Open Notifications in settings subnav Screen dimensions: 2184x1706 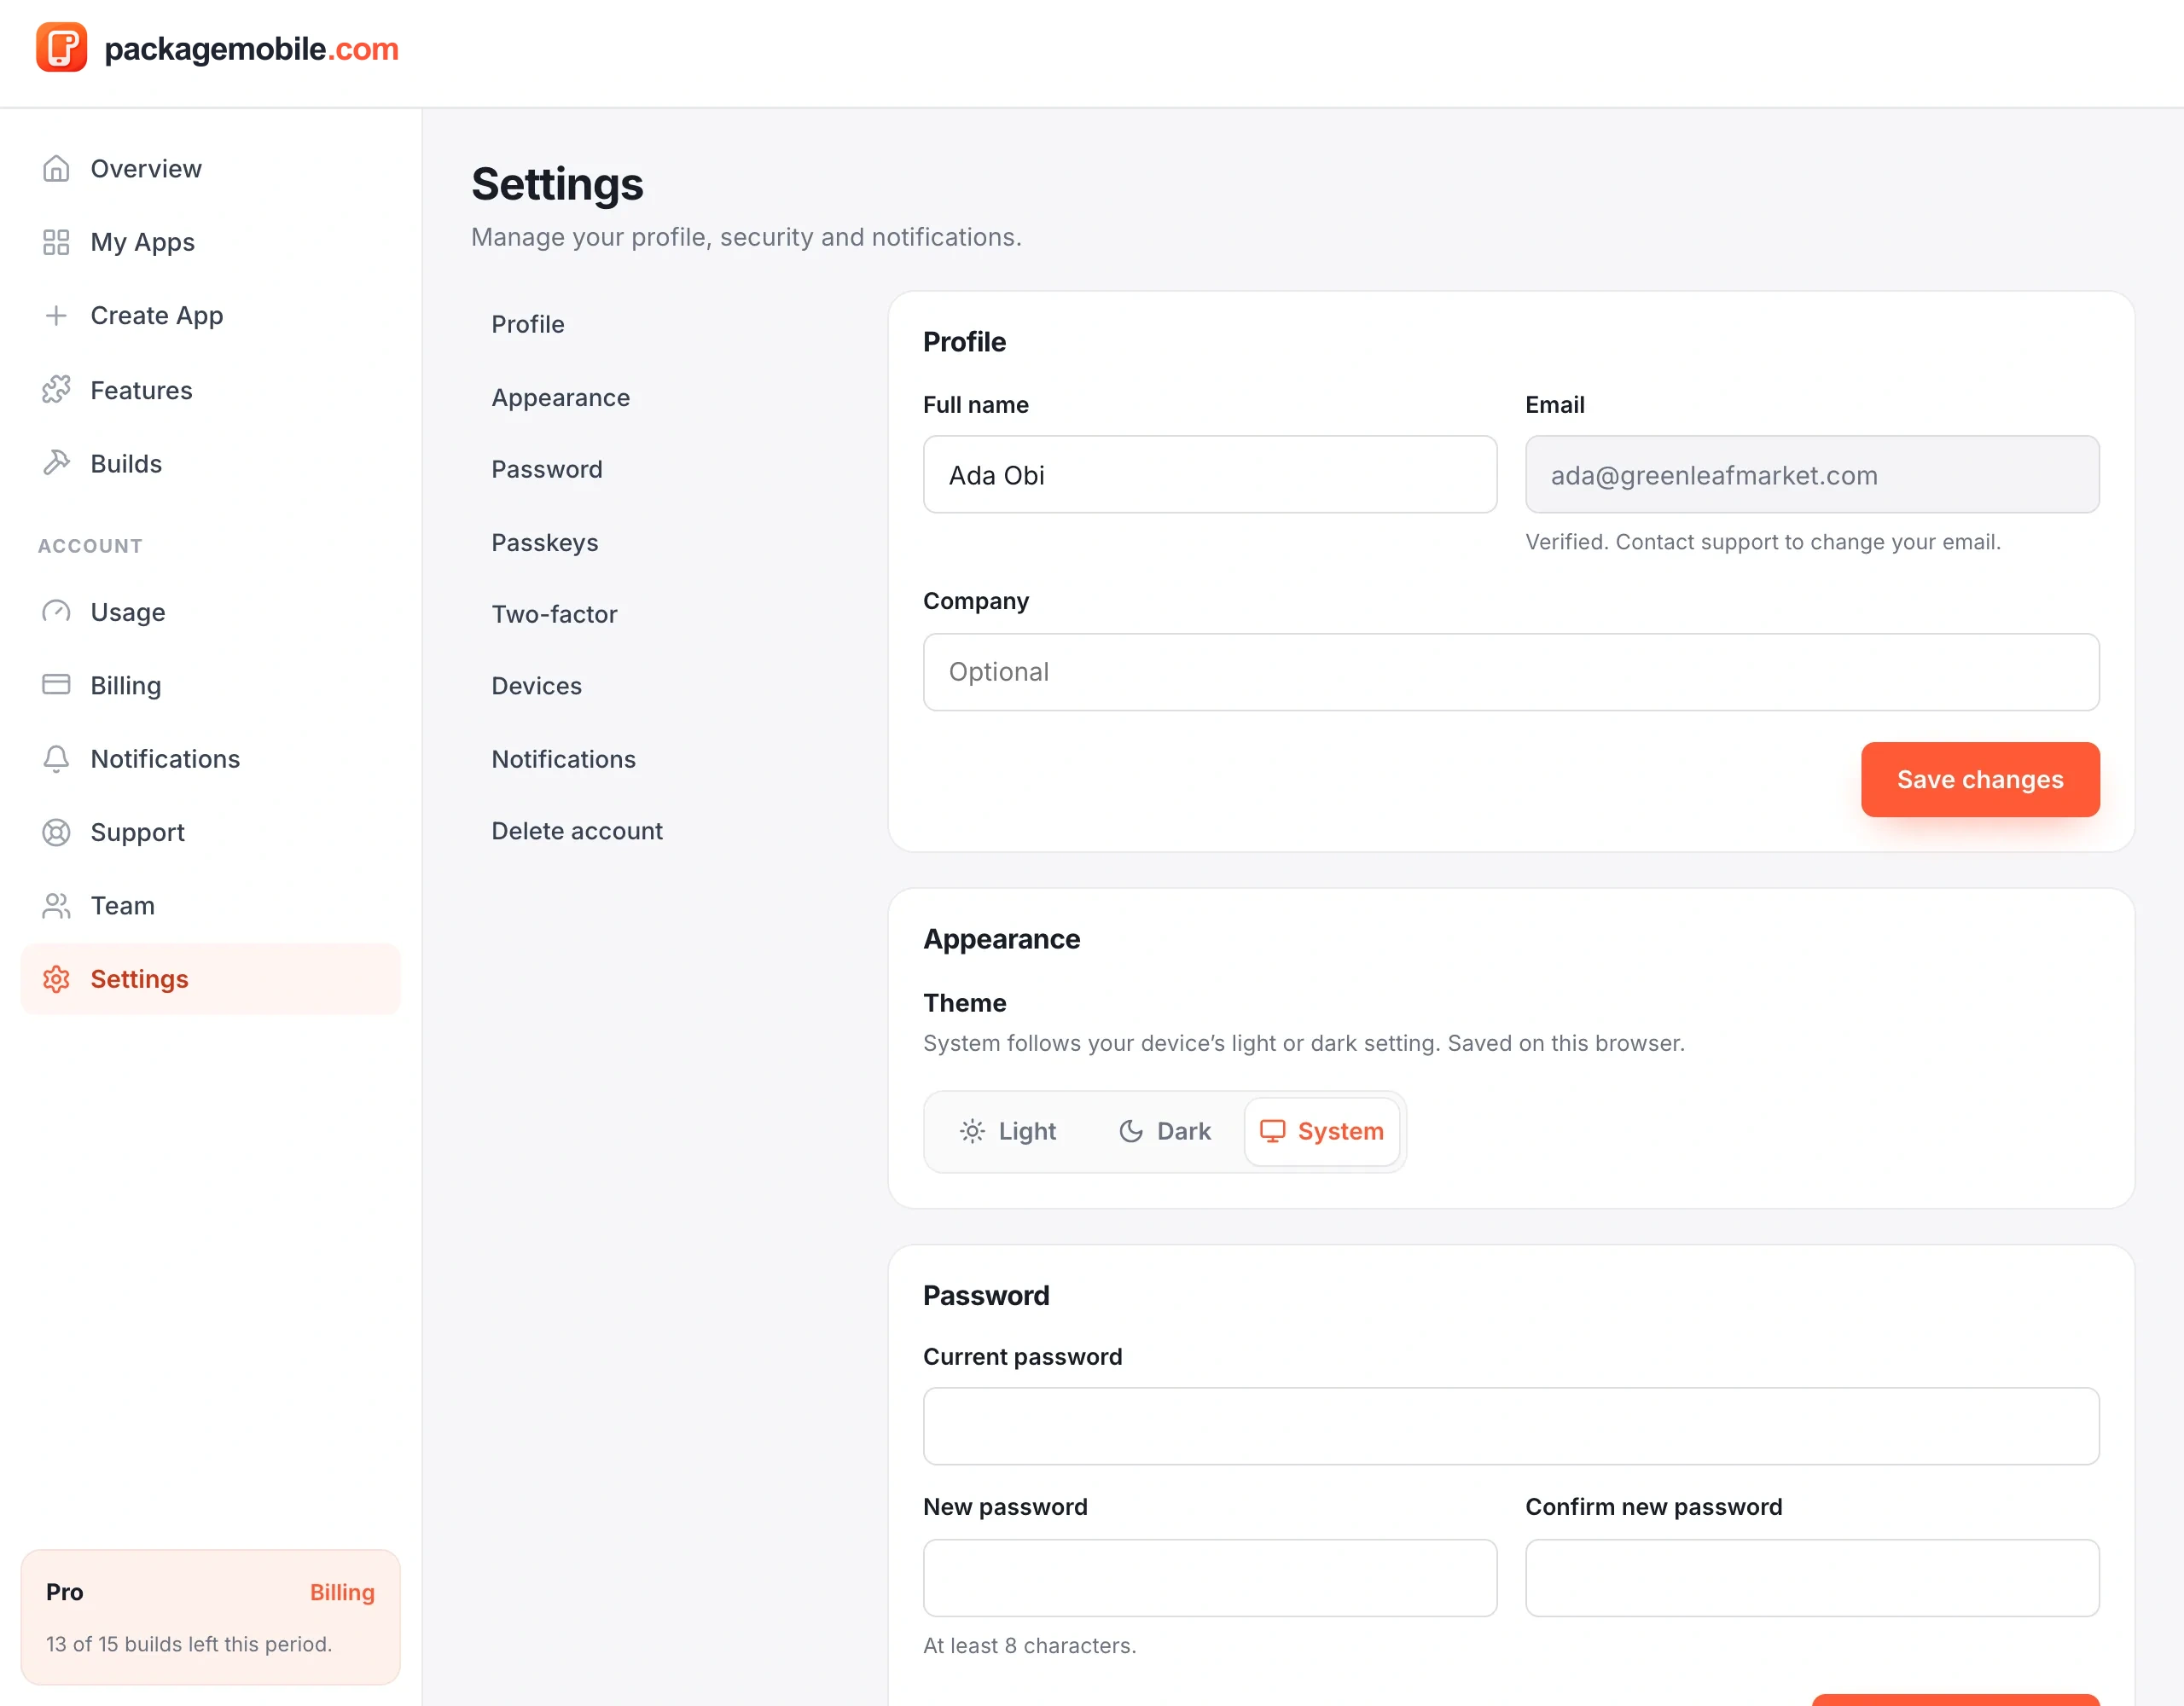click(x=564, y=759)
